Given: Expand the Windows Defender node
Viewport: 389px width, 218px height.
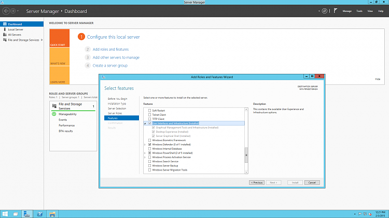Looking at the screenshot, I should click(145, 145).
